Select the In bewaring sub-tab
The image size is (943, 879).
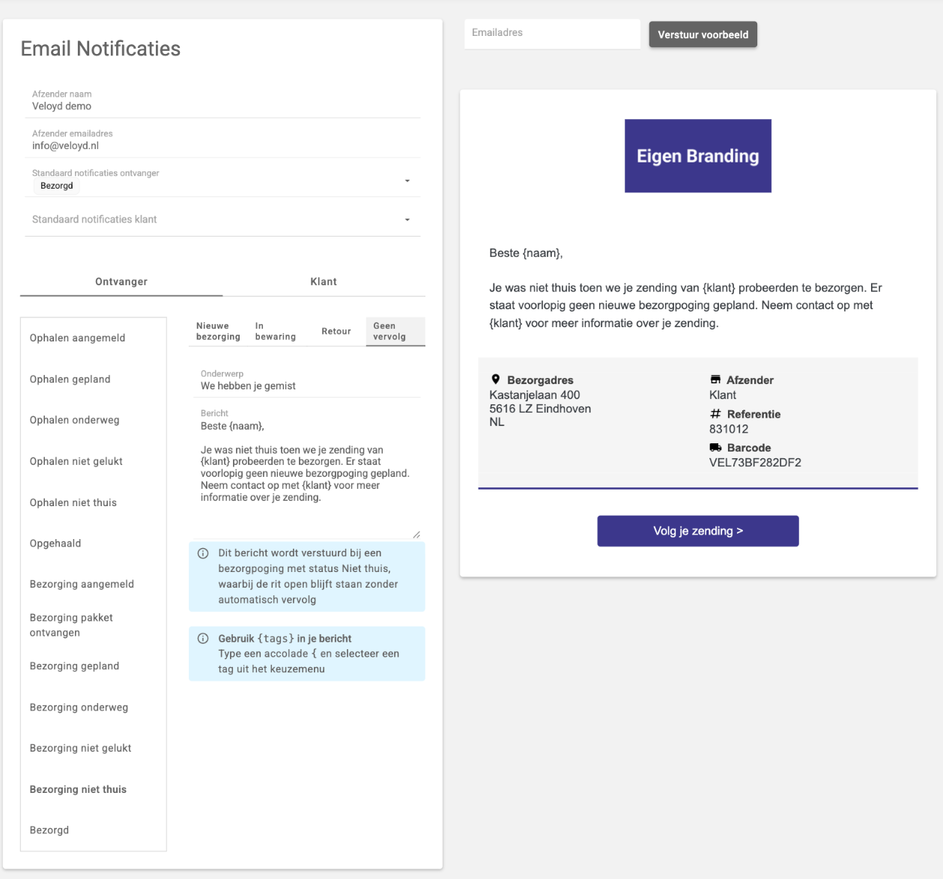click(276, 331)
